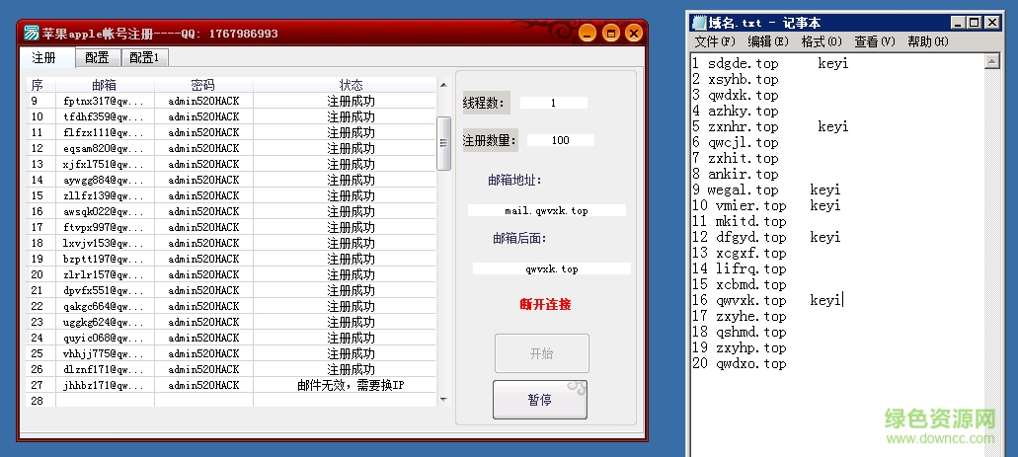The width and height of the screenshot is (1018, 457).
Task: Click azhky.top line in Notepad
Action: 735,111
